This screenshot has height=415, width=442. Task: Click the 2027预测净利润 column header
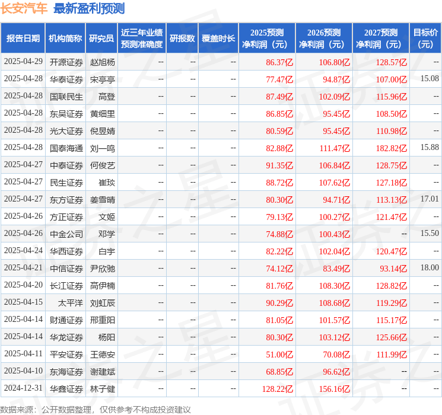381,39
